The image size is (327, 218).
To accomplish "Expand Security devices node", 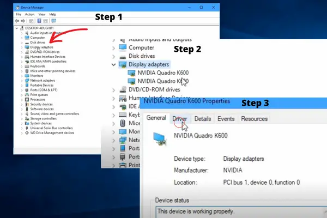I will coord(22,104).
